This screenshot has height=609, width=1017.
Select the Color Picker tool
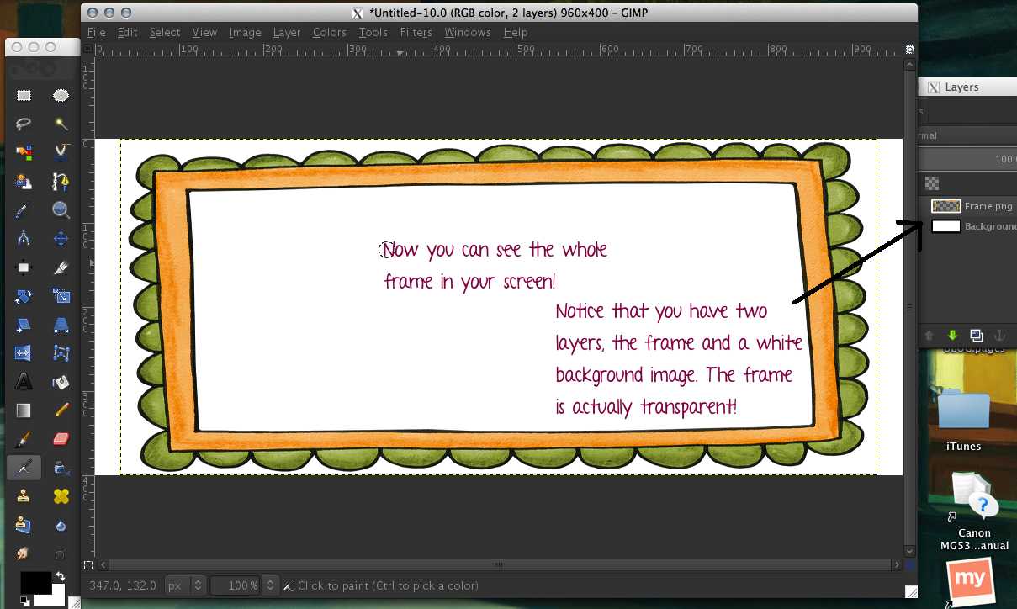(x=24, y=210)
